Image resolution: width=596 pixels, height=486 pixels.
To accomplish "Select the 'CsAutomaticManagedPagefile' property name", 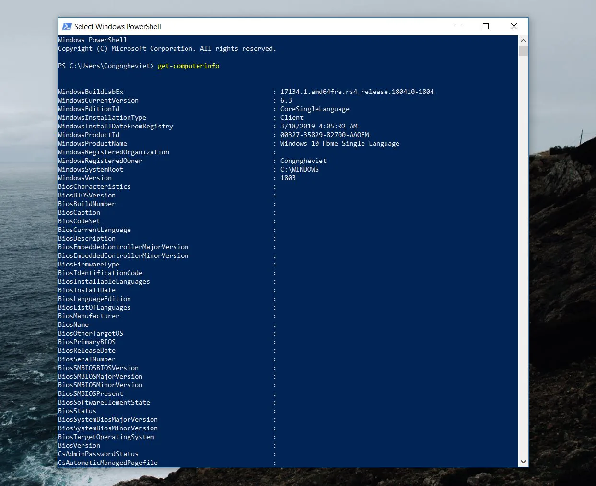I will [x=108, y=463].
